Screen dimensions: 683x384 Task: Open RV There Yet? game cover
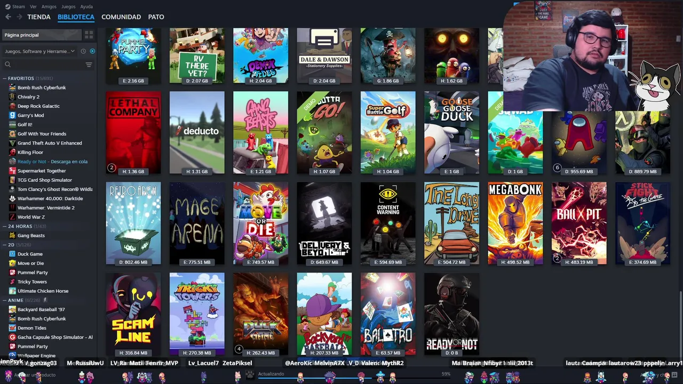click(197, 55)
